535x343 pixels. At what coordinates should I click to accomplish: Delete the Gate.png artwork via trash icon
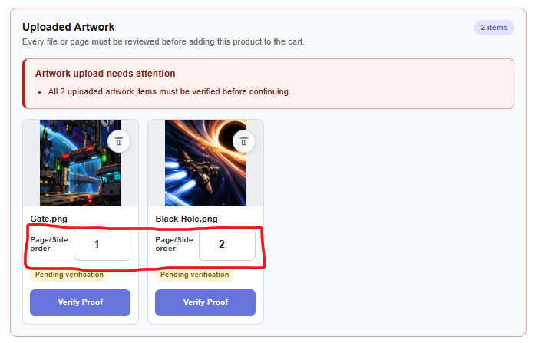tap(118, 141)
